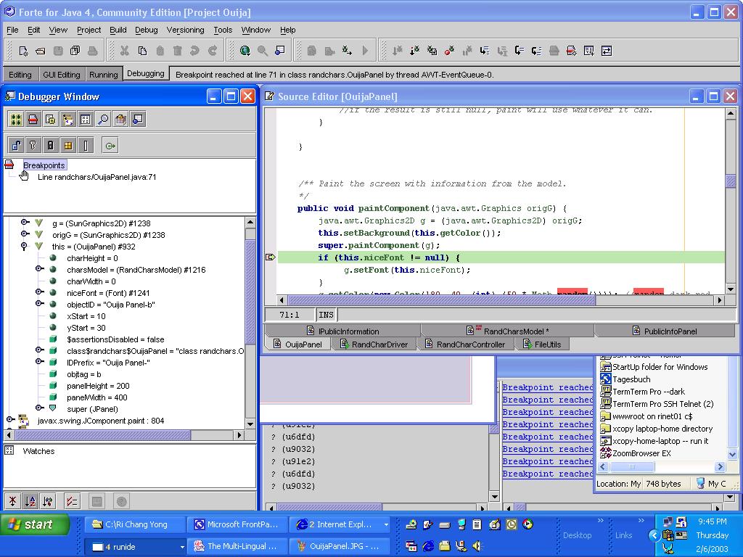Switch to the GUI Editing workspace tab
This screenshot has height=557, width=743.
(62, 75)
